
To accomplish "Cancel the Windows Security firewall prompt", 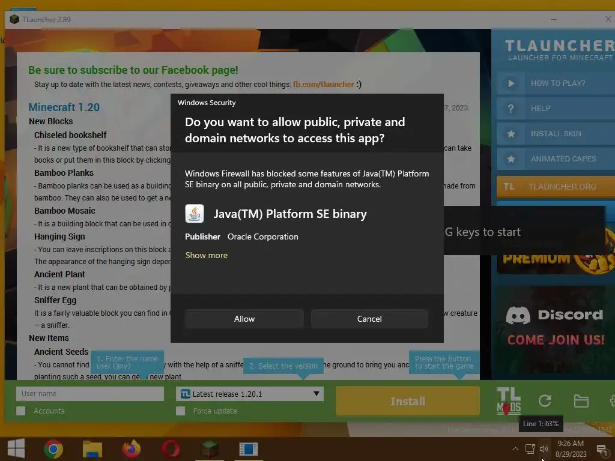I will pyautogui.click(x=369, y=319).
